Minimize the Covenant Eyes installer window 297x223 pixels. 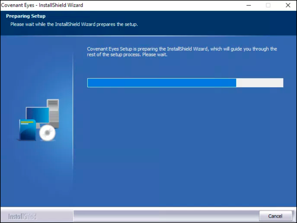(x=249, y=5)
